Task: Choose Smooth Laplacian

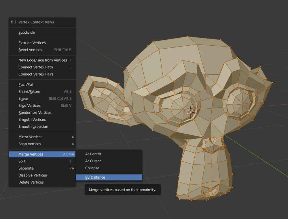Action: click(33, 126)
